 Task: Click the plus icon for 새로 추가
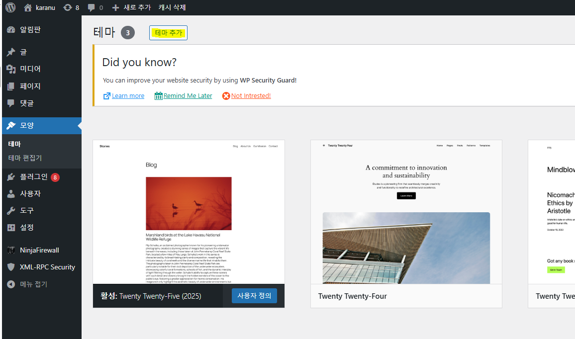tap(115, 7)
